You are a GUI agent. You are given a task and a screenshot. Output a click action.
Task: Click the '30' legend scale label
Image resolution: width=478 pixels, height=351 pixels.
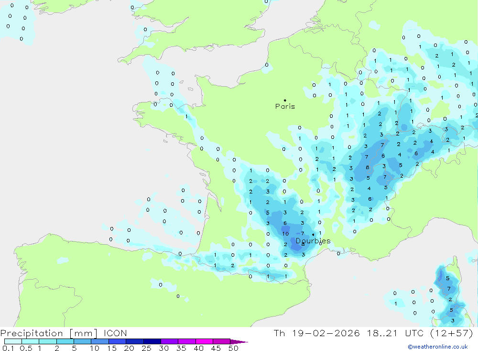pos(163,348)
